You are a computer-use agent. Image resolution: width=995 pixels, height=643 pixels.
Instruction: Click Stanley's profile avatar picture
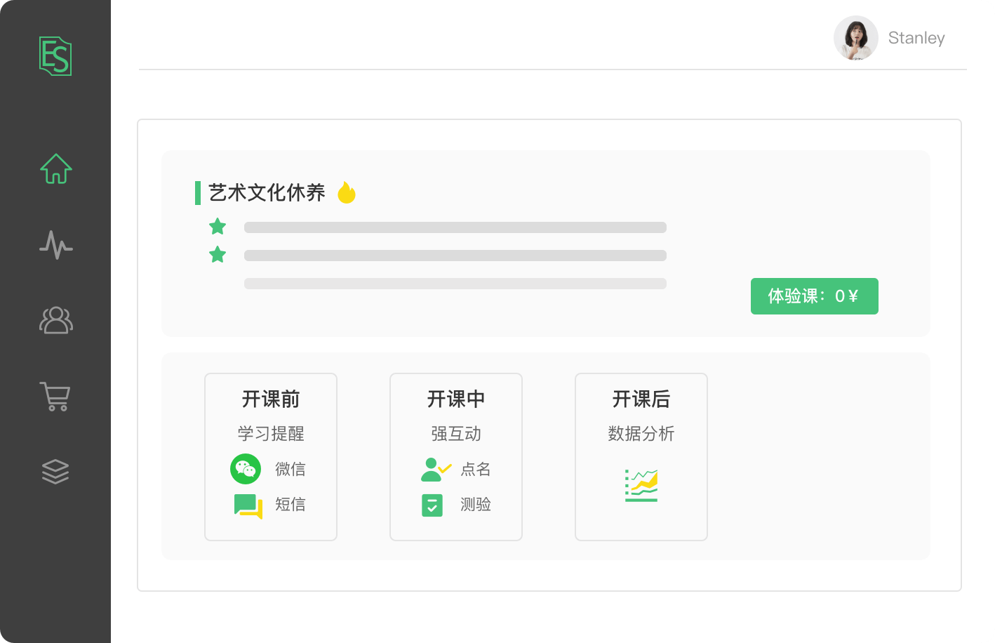(x=855, y=38)
